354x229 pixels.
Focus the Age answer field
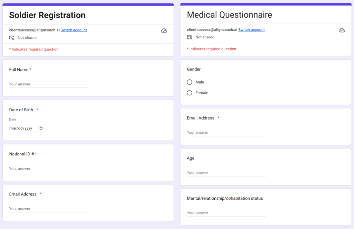click(226, 173)
